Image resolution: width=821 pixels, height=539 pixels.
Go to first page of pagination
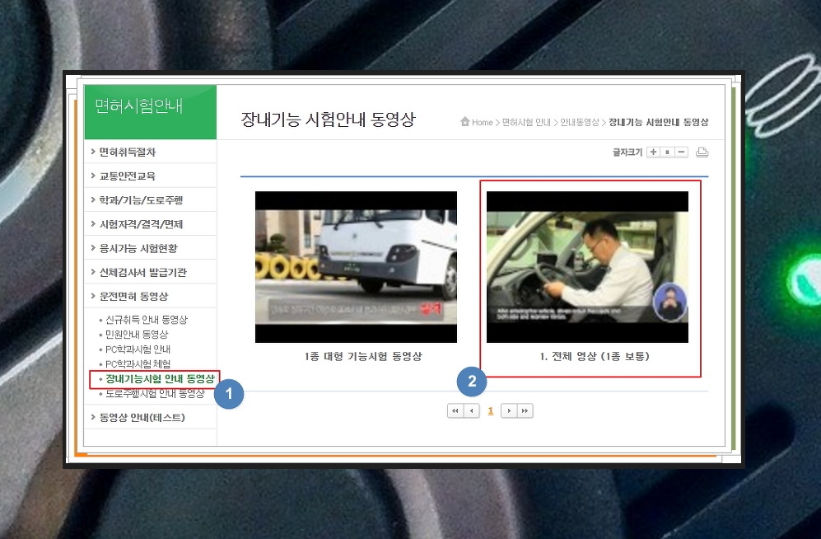point(455,410)
